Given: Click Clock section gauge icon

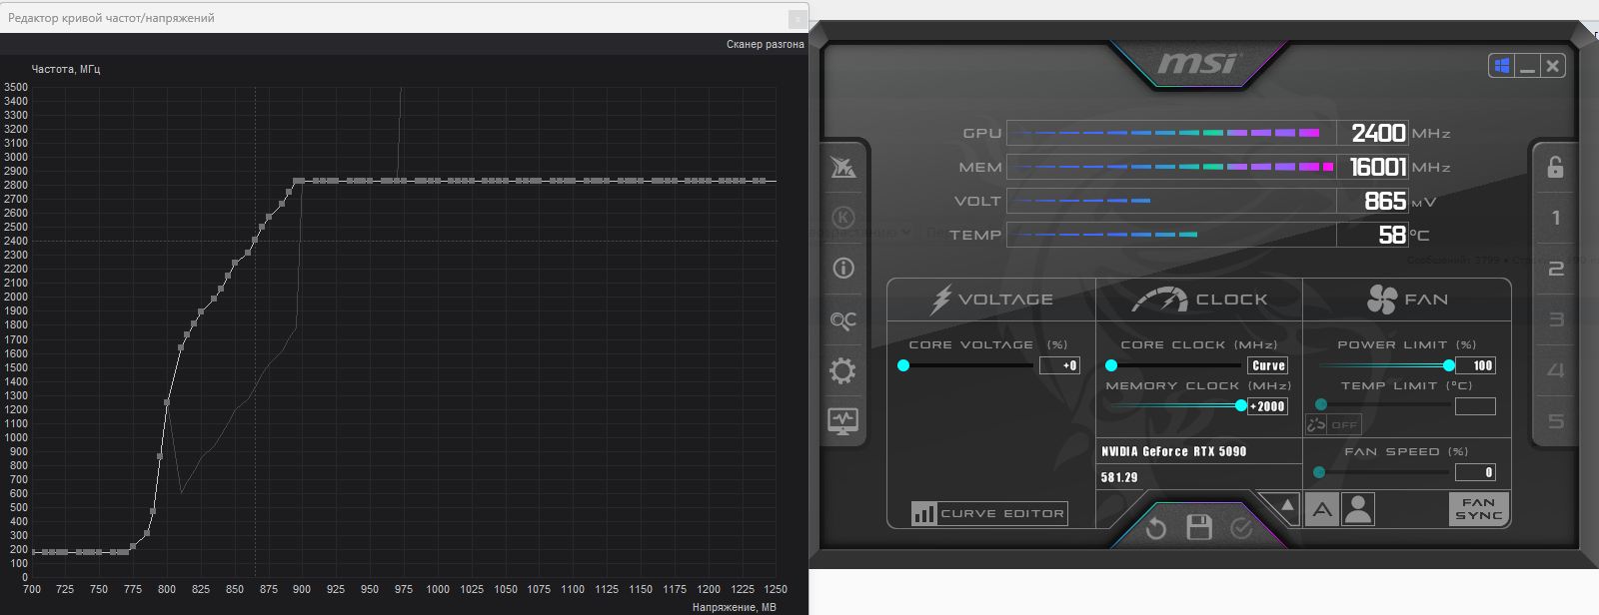Looking at the screenshot, I should pyautogui.click(x=1159, y=300).
